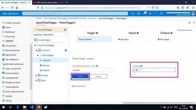The image size is (196, 110).
Task: Collapse the Functions tree node
Action: coord(36,50)
